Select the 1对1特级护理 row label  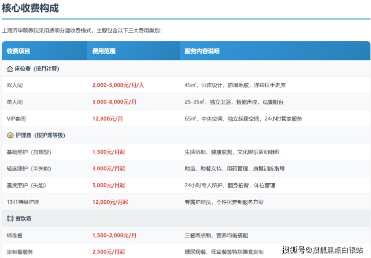[x=23, y=202]
